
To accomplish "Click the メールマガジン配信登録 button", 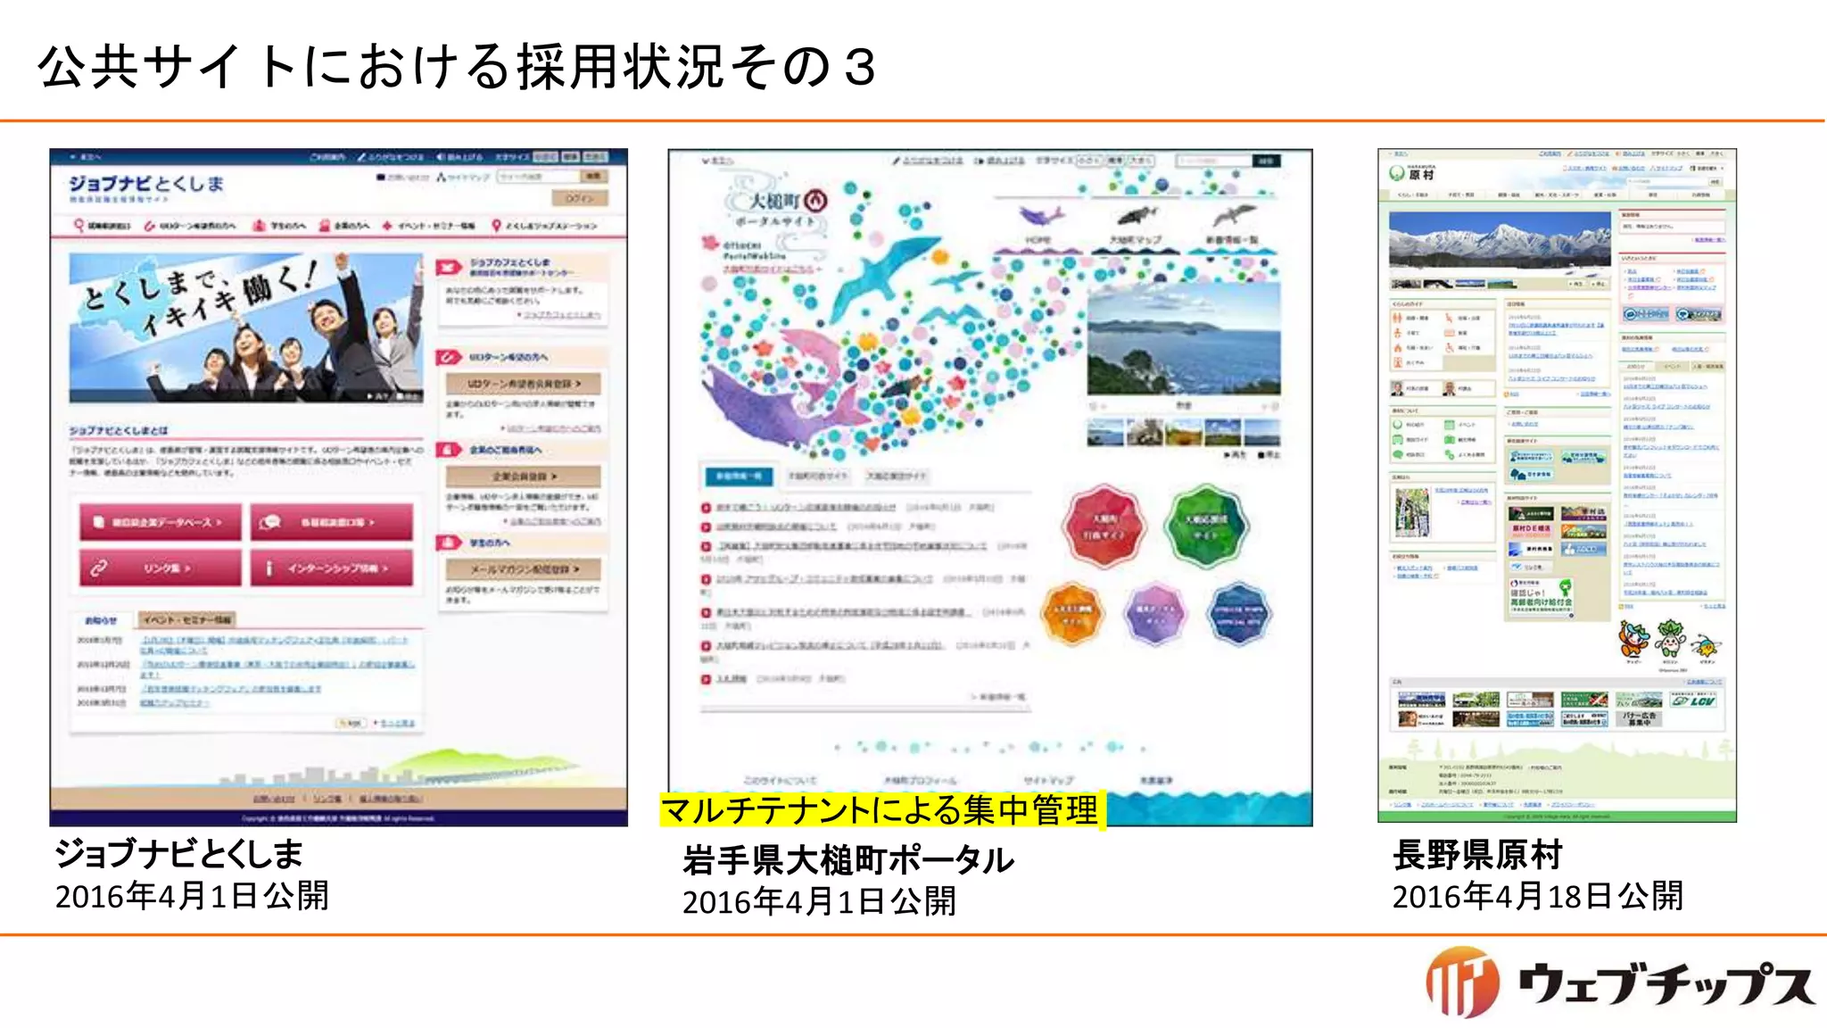I will [x=523, y=568].
